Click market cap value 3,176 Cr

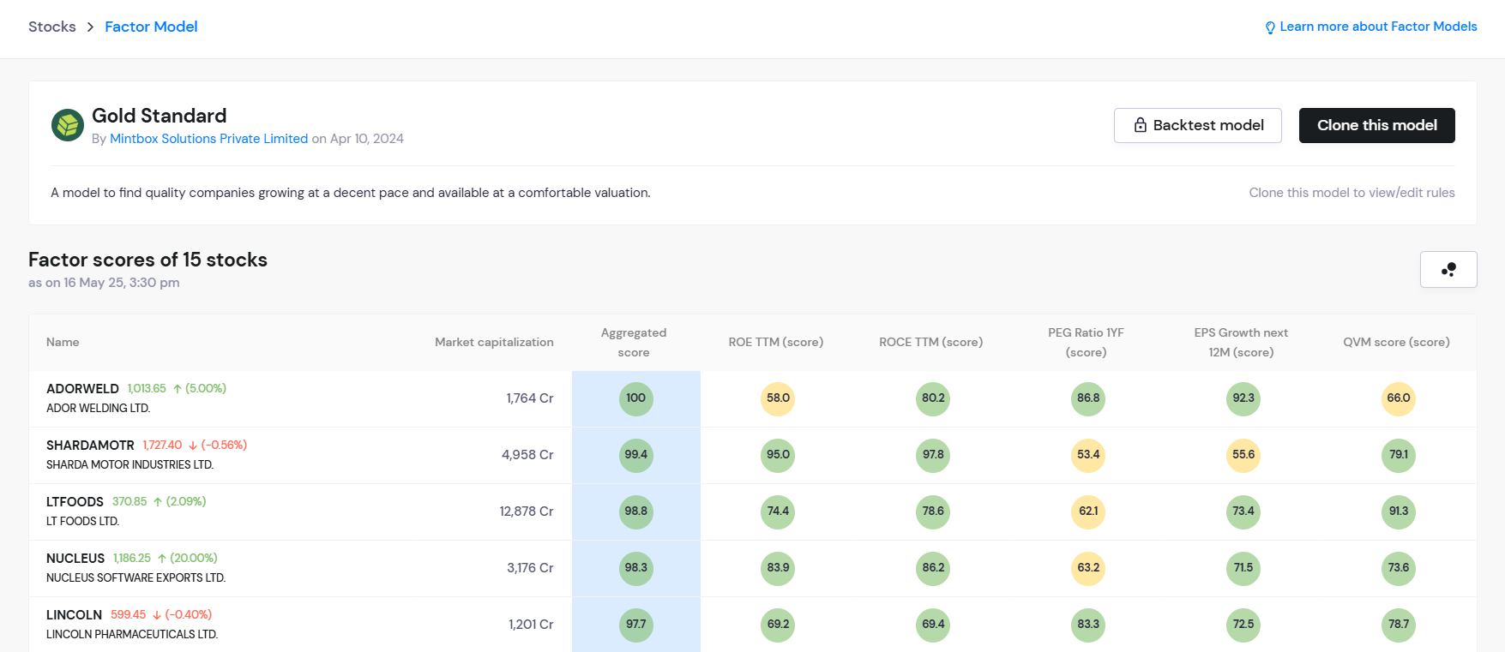pyautogui.click(x=530, y=568)
